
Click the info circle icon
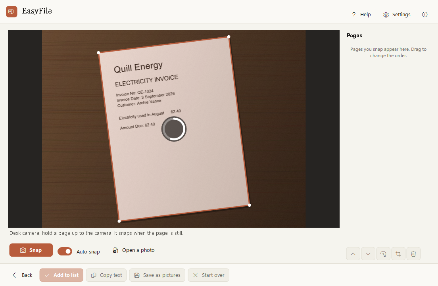click(x=425, y=15)
